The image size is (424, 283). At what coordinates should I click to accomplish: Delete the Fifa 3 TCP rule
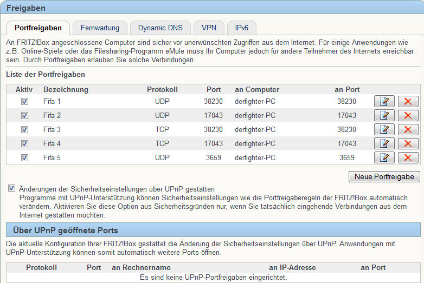(x=408, y=129)
